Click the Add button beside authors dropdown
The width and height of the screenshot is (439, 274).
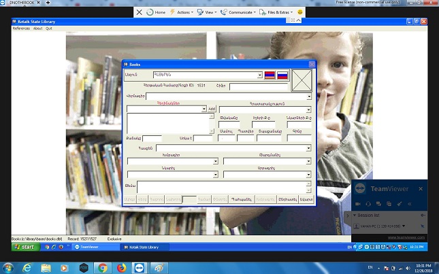click(x=212, y=108)
